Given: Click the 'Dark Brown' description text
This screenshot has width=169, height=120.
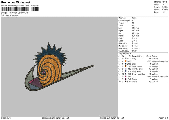Looking at the screenshot, I should pyautogui.click(x=137, y=67).
